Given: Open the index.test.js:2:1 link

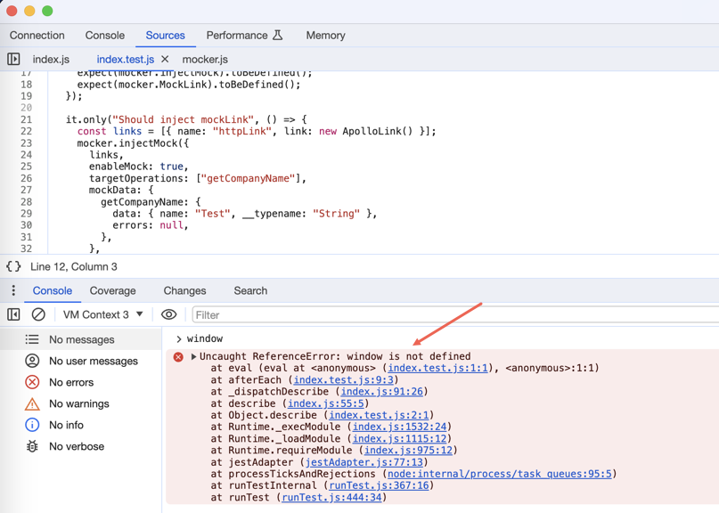Looking at the screenshot, I should 379,415.
